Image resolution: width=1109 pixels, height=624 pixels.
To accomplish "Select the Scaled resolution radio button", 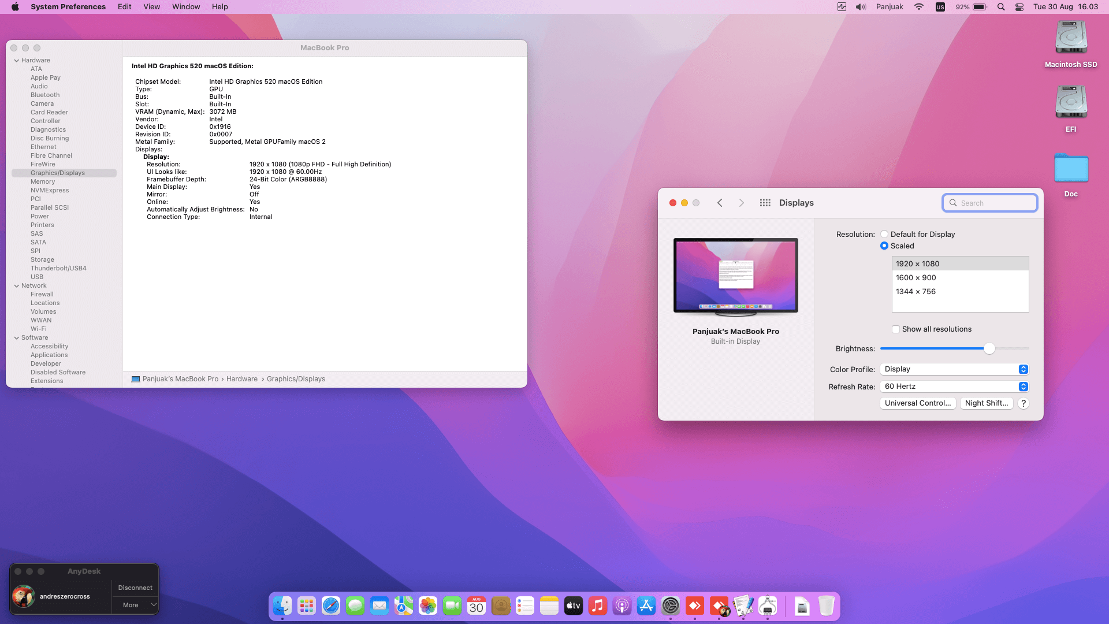I will pyautogui.click(x=884, y=246).
